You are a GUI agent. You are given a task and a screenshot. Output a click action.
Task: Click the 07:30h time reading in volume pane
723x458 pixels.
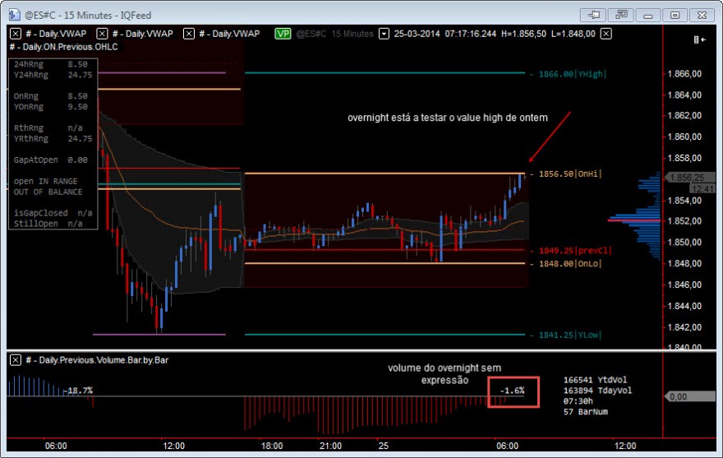[578, 401]
